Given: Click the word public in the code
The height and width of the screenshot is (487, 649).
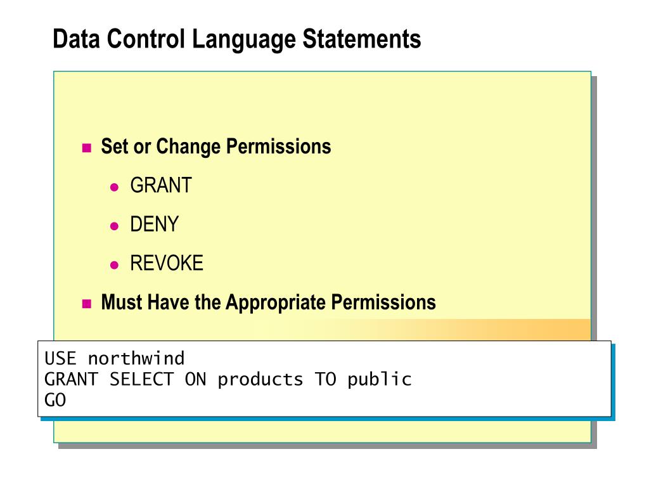Looking at the screenshot, I should pos(380,380).
